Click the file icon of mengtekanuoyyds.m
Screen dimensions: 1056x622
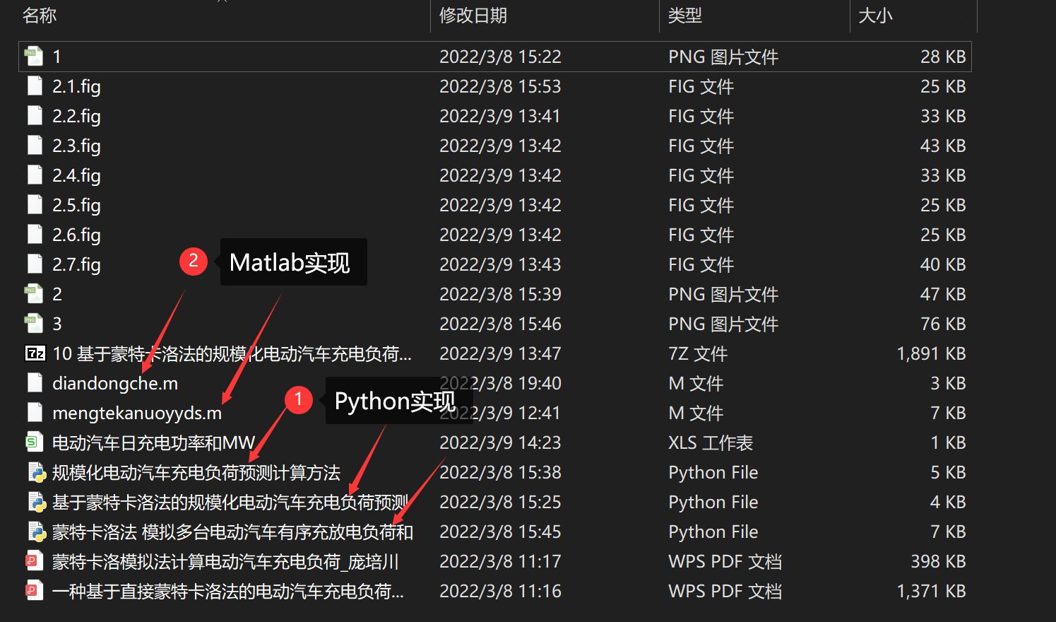click(x=33, y=413)
